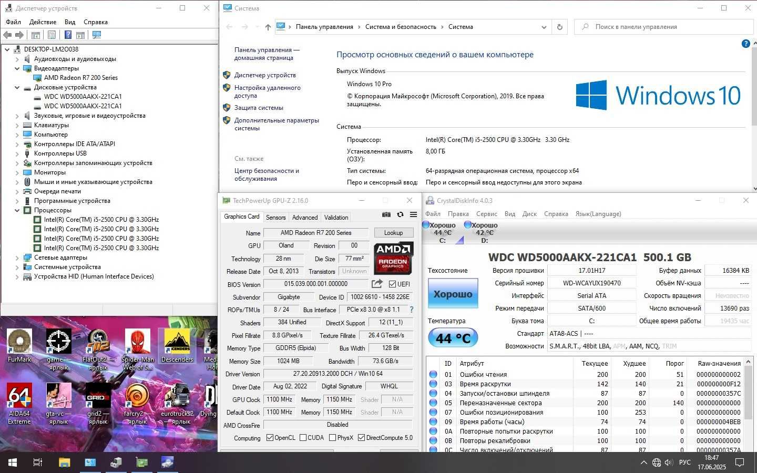This screenshot has height=473, width=757.
Task: Open the eurotrucks2 shortcut on desktop
Action: (x=177, y=403)
